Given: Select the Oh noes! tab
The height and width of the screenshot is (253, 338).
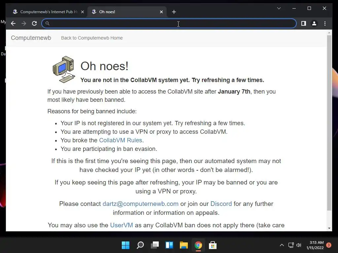Looking at the screenshot, I should pyautogui.click(x=127, y=12).
